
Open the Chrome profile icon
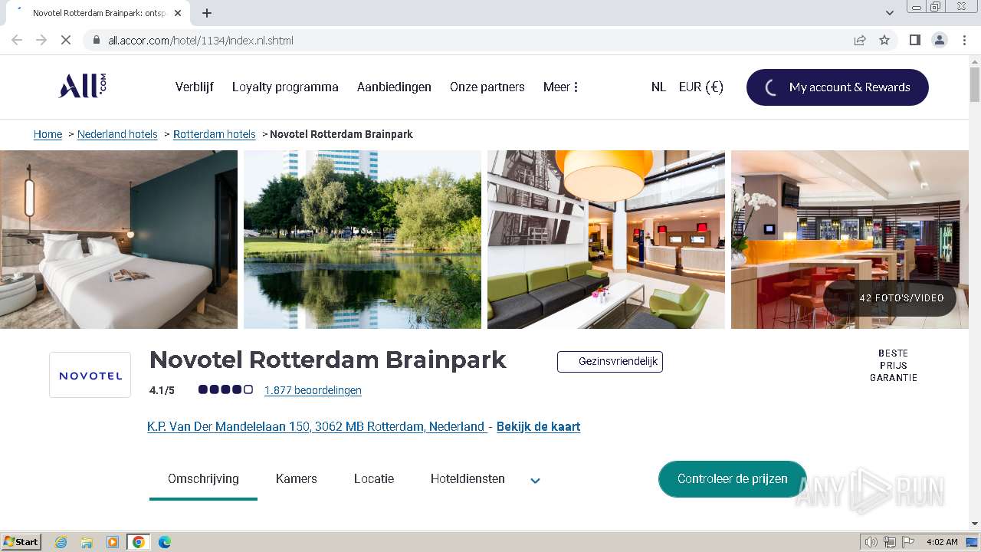(940, 40)
